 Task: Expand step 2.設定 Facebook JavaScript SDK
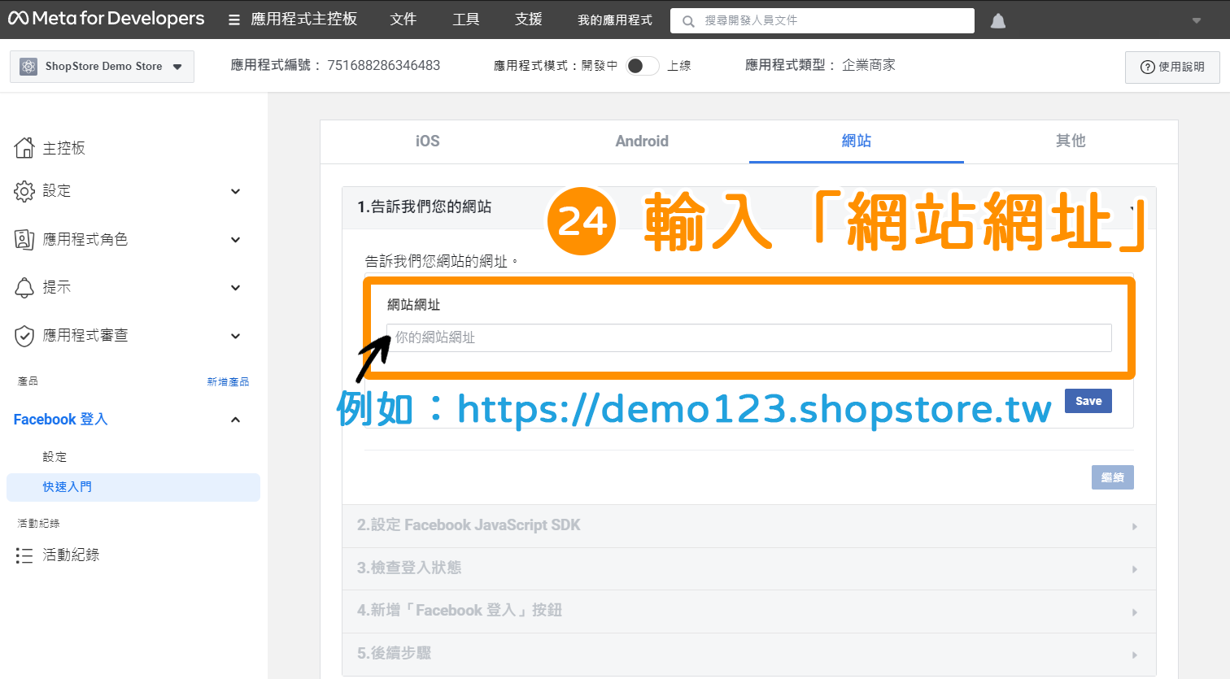(x=749, y=526)
